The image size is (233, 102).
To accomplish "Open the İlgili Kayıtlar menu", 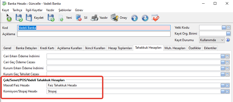I will pos(34,10).
